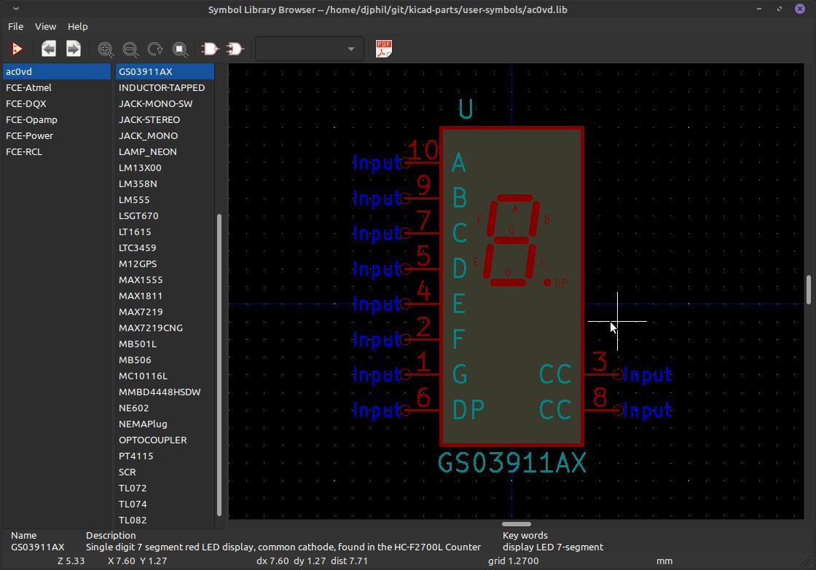
Task: Select the MAX1811 symbol
Action: [165, 296]
